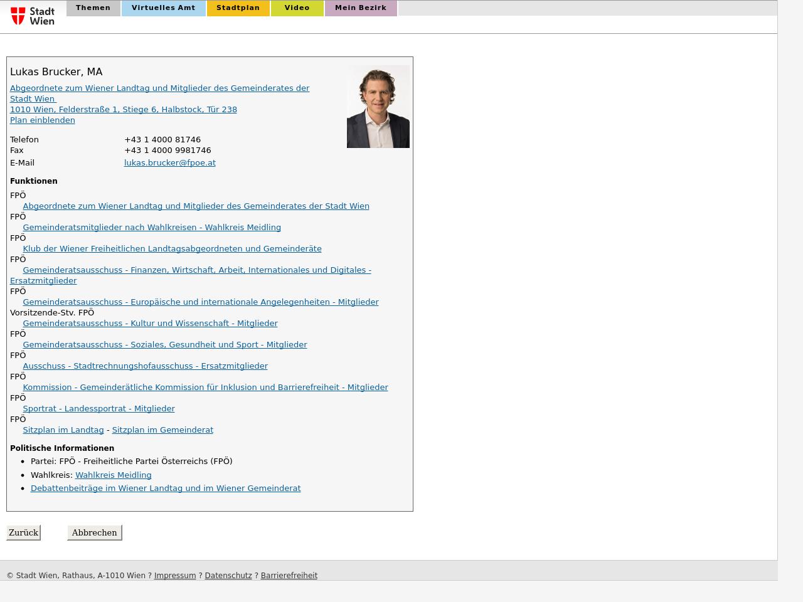Open Klub der Wiener Freiheitlichen link

click(x=172, y=249)
